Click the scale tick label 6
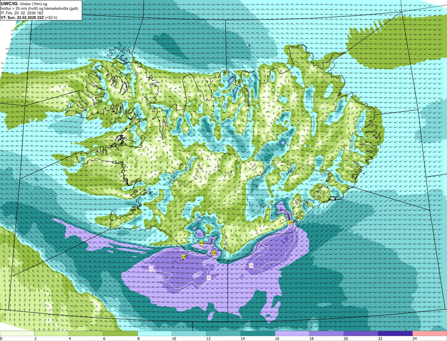 (x=104, y=339)
